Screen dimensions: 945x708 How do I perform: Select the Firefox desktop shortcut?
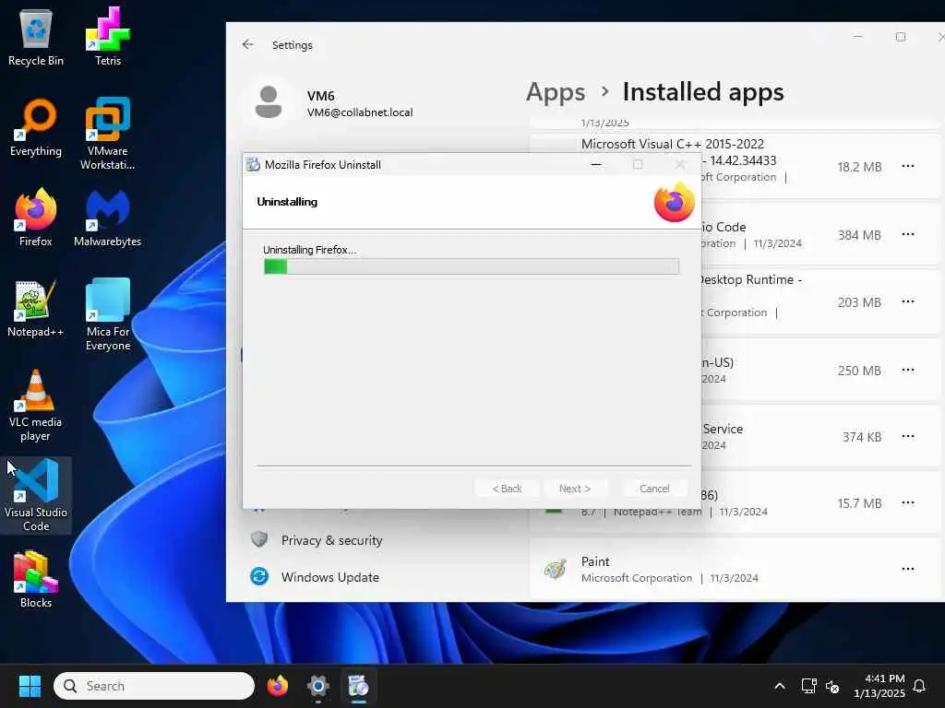36,218
